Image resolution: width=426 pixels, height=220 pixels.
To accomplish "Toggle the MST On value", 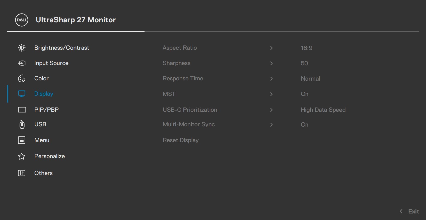I will pos(304,94).
